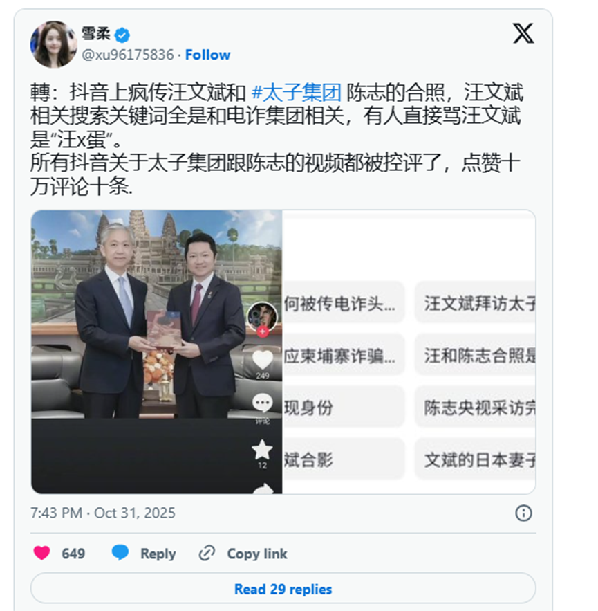Click the copy link chain icon
The width and height of the screenshot is (598, 611).
(207, 554)
